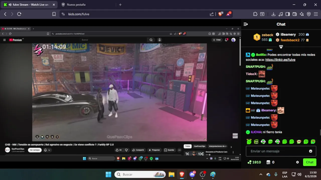This screenshot has width=321, height=180.
Task: Click gifter iBeamery in the leaderboard
Action: pos(288,34)
